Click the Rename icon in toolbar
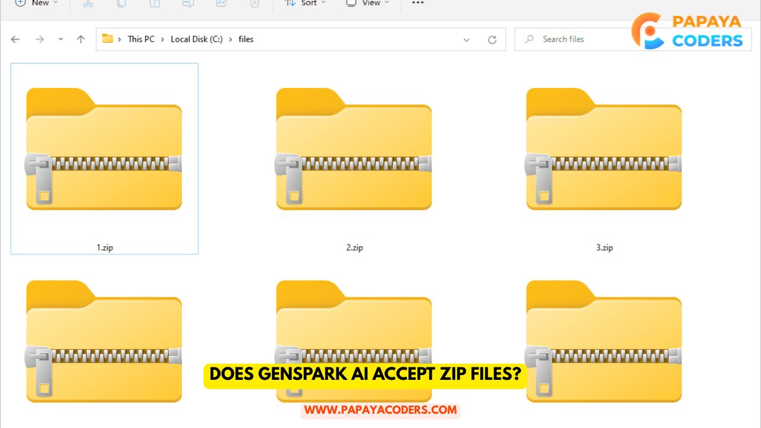Screen dimensions: 761x428 click(188, 4)
